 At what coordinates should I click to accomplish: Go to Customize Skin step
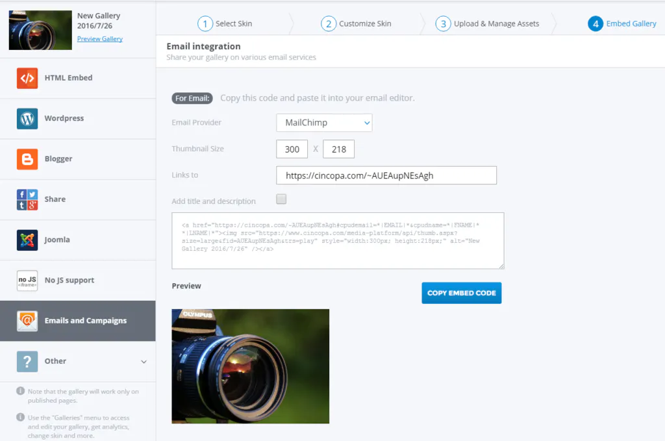click(357, 24)
